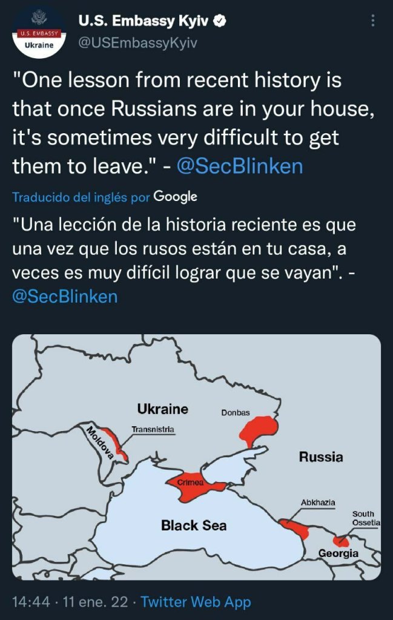Click the Abkhazia label on the map

pos(318,503)
